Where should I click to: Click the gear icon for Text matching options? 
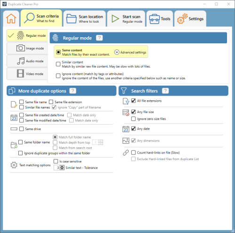[x=14, y=165]
